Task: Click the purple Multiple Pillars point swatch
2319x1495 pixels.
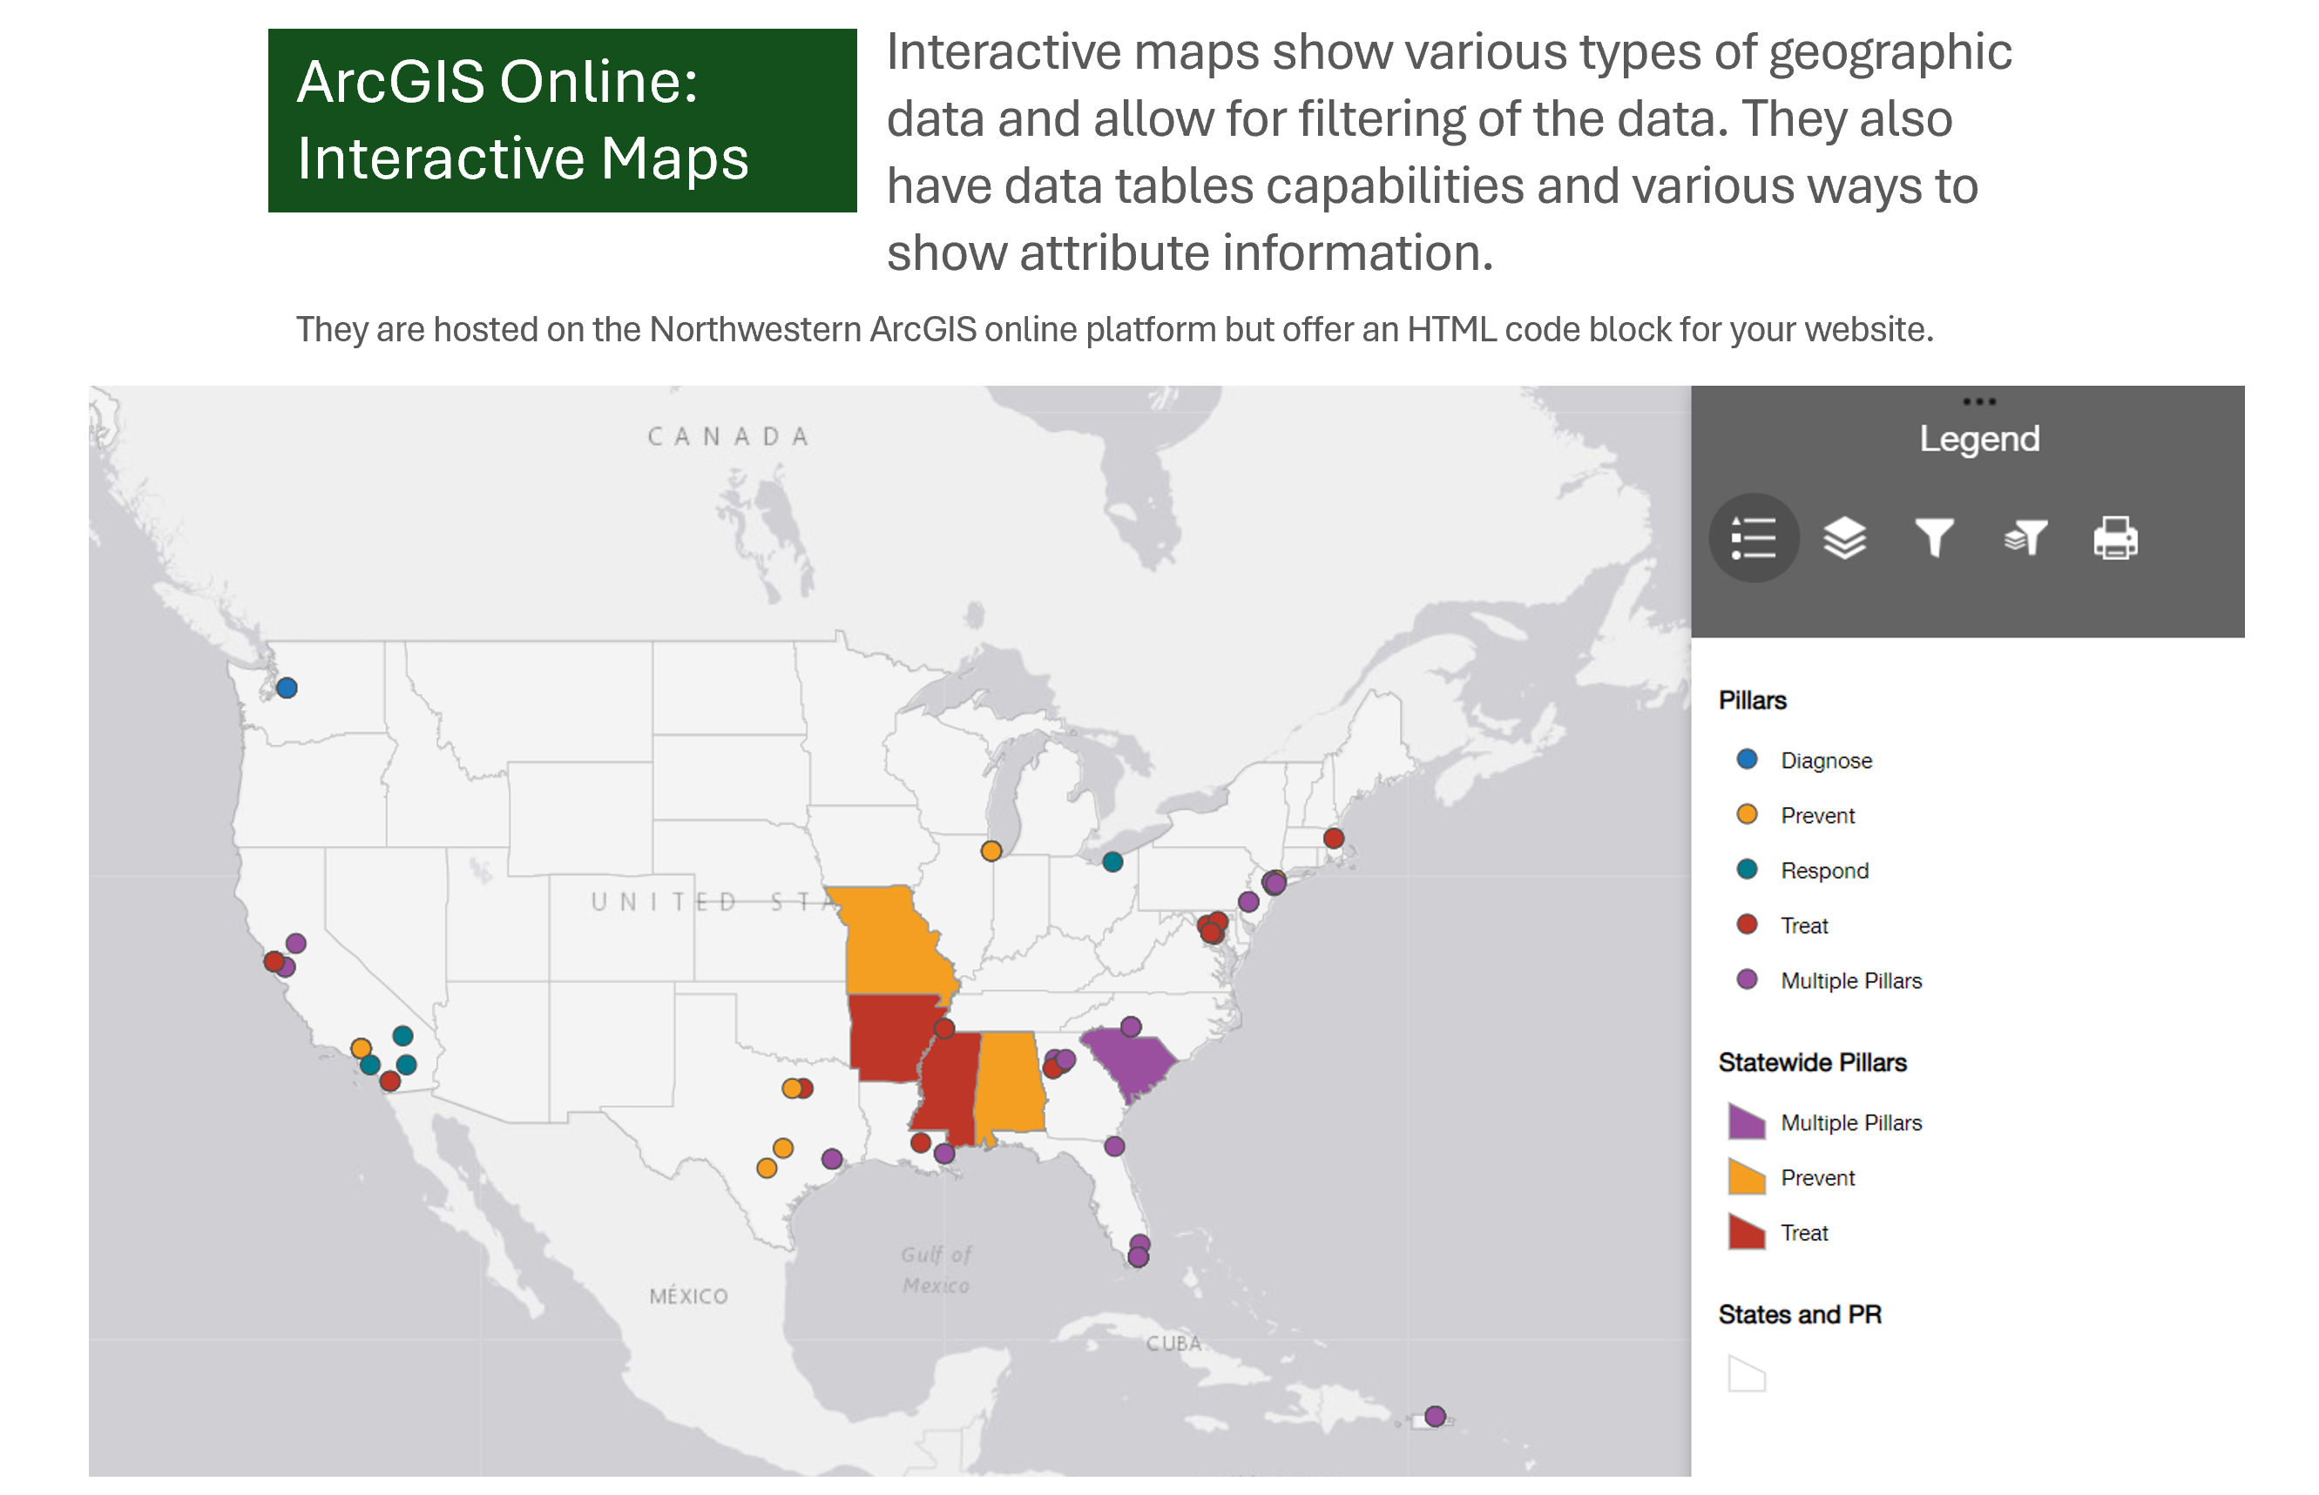Action: [x=1746, y=979]
